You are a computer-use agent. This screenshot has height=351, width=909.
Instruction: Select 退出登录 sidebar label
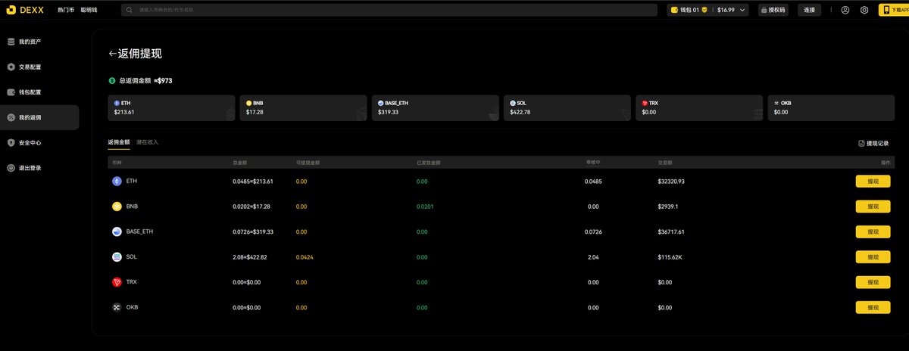click(x=30, y=168)
